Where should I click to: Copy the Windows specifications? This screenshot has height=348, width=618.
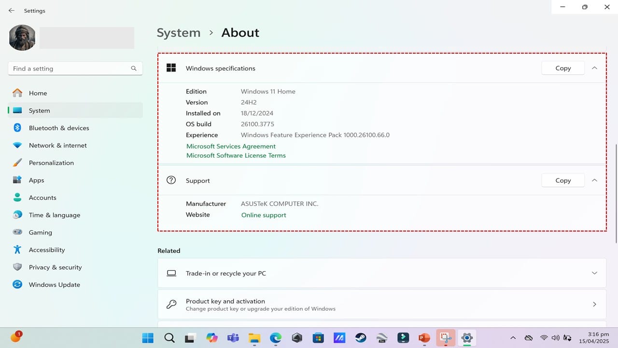[563, 68]
